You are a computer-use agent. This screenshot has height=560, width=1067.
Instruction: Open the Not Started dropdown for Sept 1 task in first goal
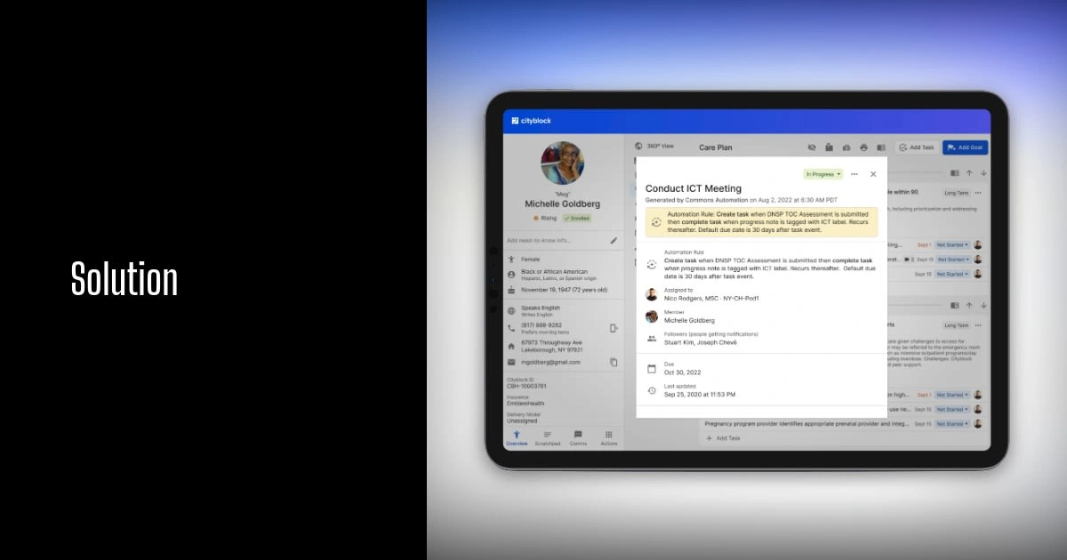951,244
